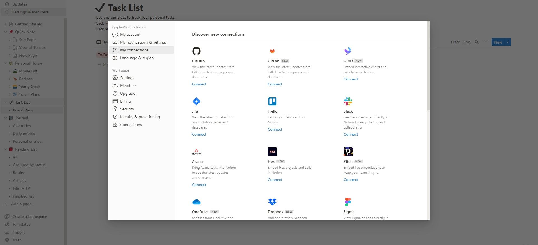538x245 pixels.
Task: Open workspace Connections settings
Action: (141, 125)
